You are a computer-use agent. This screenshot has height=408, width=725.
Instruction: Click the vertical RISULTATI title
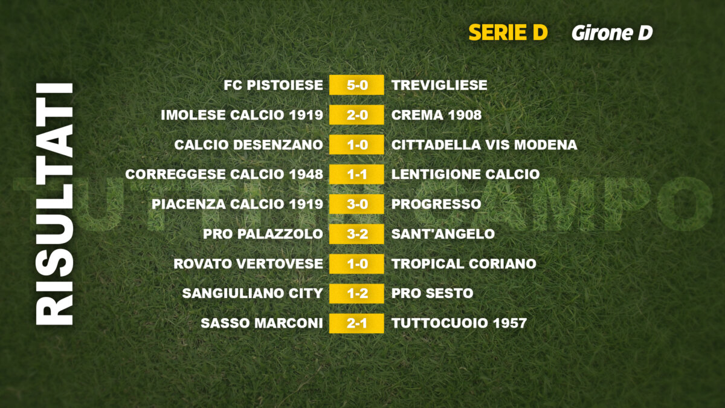coord(54,204)
